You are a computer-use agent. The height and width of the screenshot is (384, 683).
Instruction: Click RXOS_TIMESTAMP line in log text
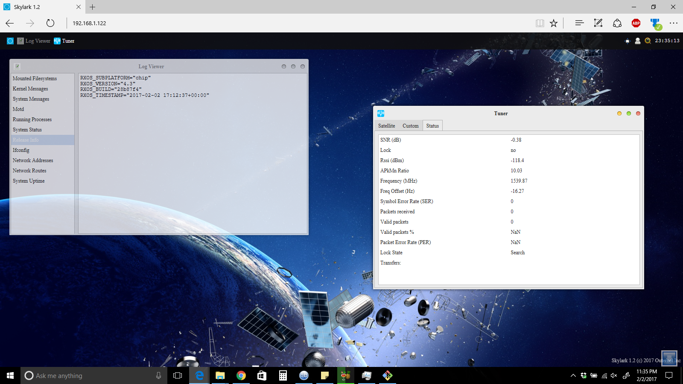(145, 95)
